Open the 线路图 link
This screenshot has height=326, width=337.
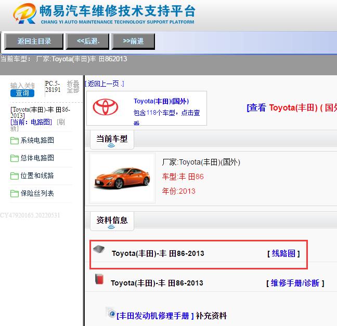283,253
